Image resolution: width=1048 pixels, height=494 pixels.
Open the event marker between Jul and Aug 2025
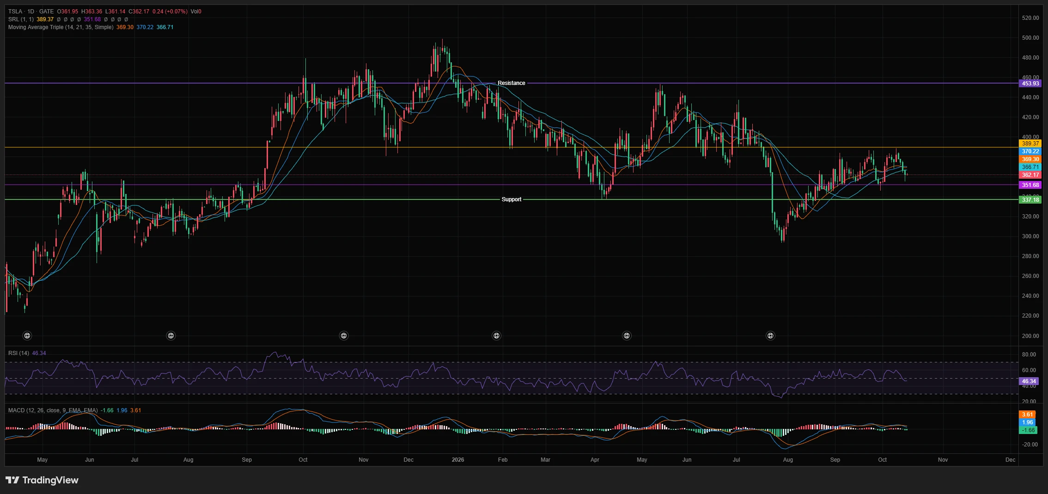(171, 336)
